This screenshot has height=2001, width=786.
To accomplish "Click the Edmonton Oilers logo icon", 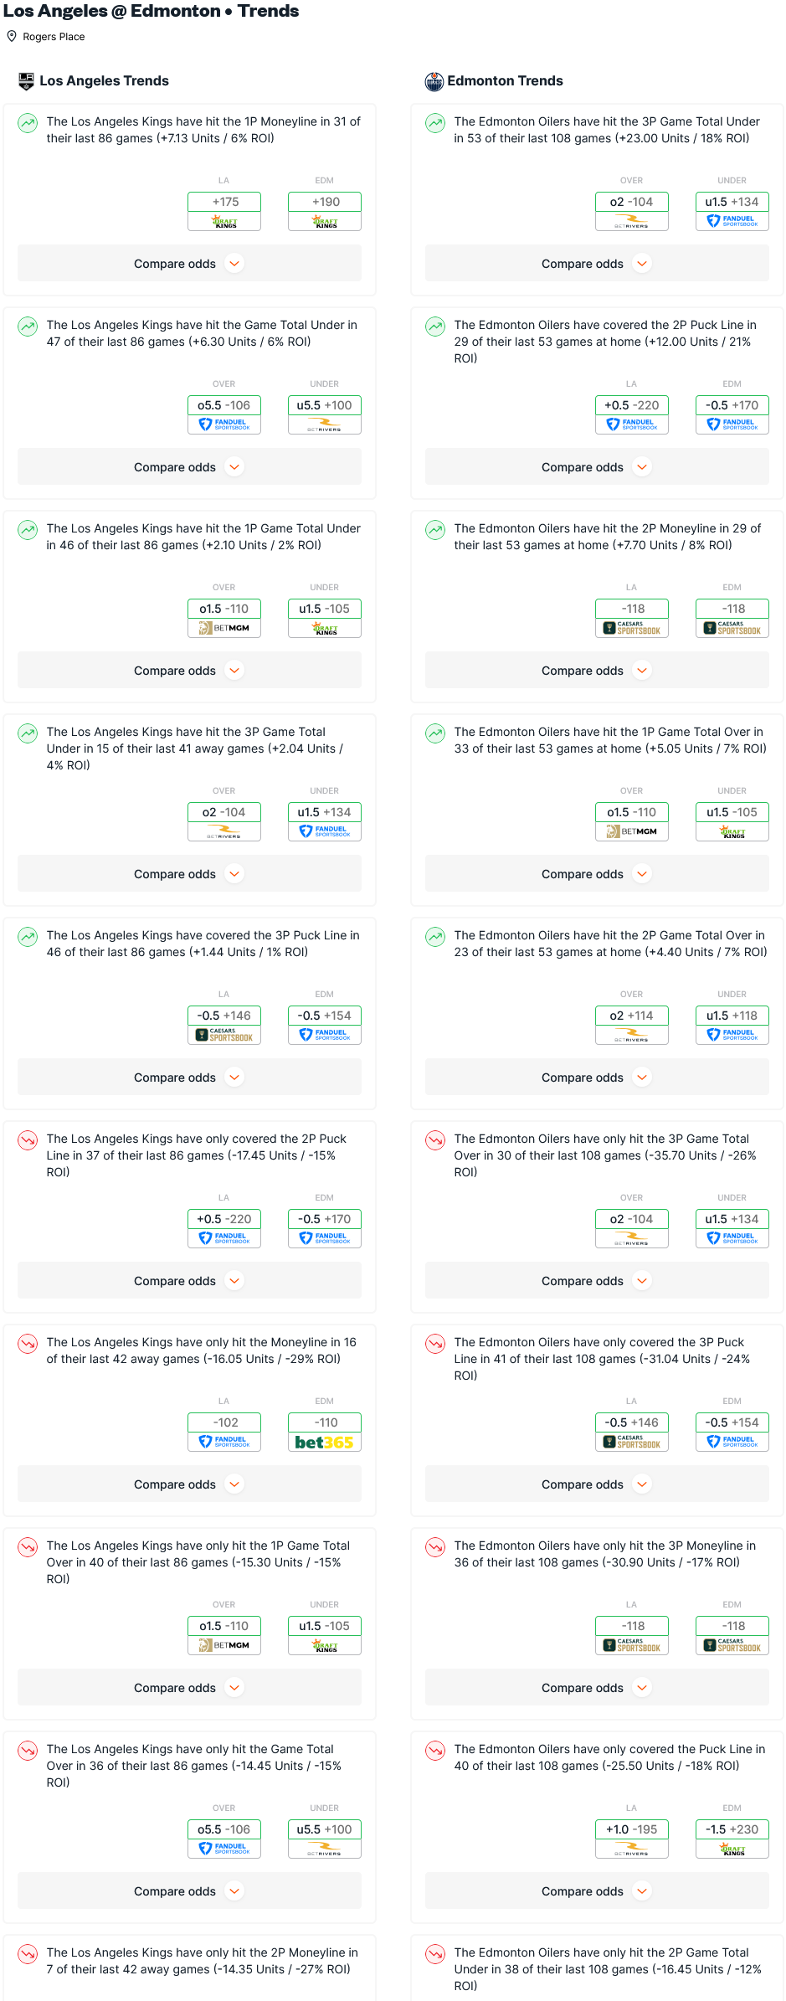I will tap(434, 81).
